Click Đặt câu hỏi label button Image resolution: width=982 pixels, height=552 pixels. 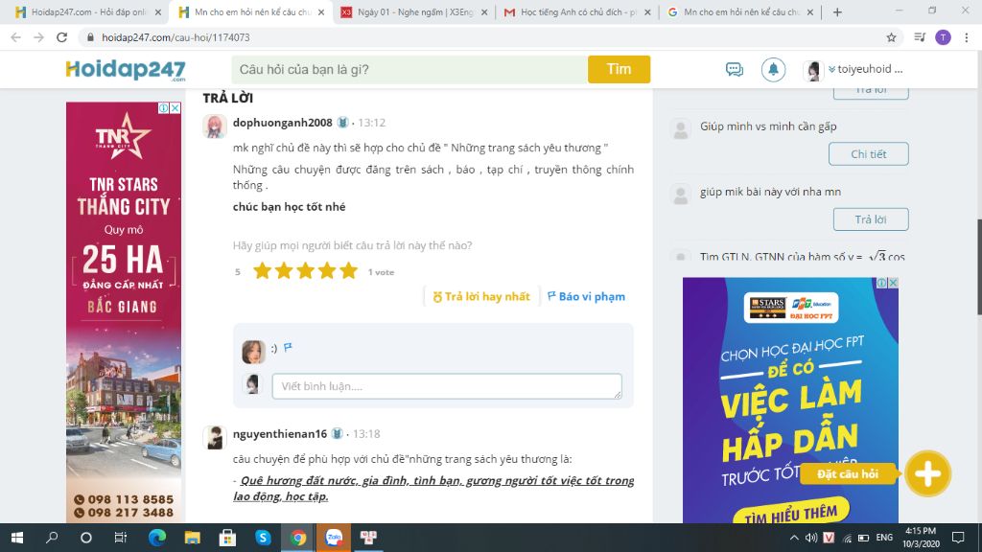click(x=848, y=473)
